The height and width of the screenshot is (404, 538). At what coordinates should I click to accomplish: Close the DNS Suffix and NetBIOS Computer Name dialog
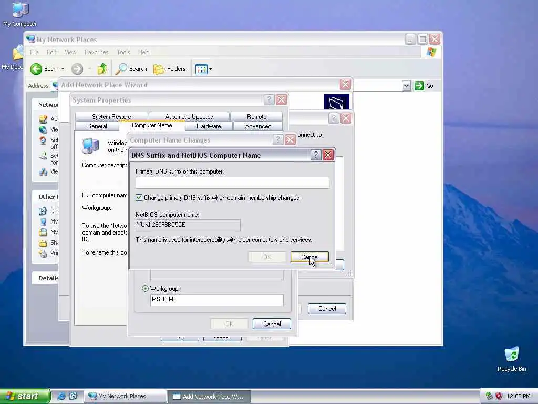[x=328, y=155]
